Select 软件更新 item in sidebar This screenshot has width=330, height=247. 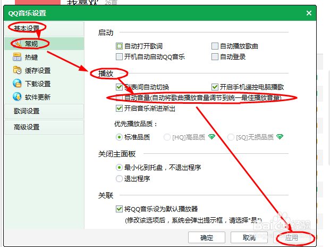tap(44, 97)
